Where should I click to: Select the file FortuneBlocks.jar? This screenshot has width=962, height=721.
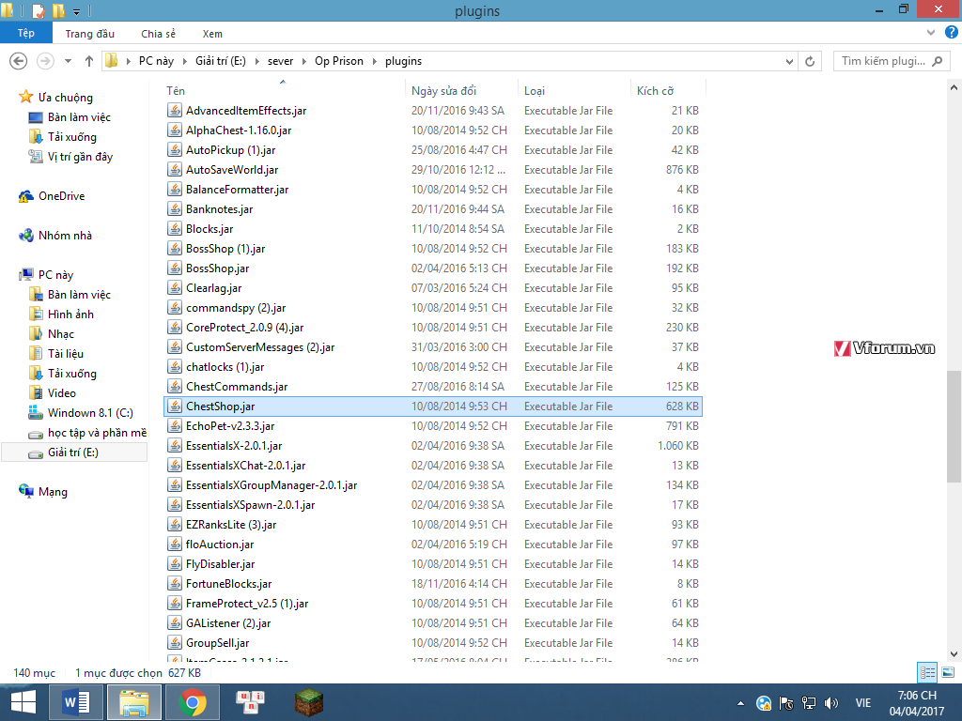pyautogui.click(x=229, y=584)
